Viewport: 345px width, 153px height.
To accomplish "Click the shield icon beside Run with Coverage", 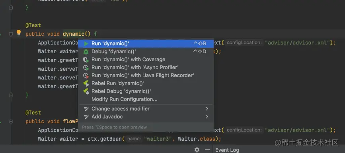I will click(86, 60).
